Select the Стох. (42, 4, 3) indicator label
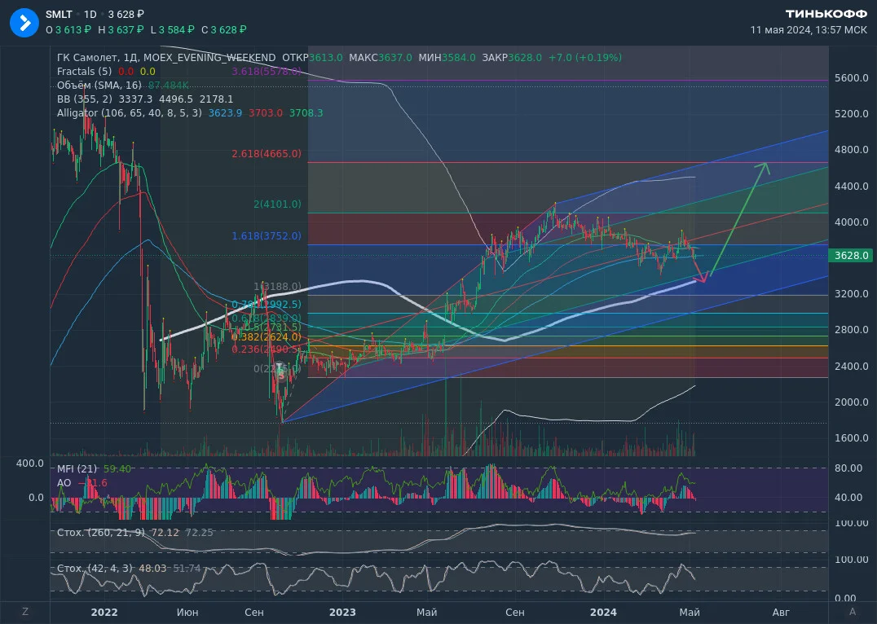 95,568
